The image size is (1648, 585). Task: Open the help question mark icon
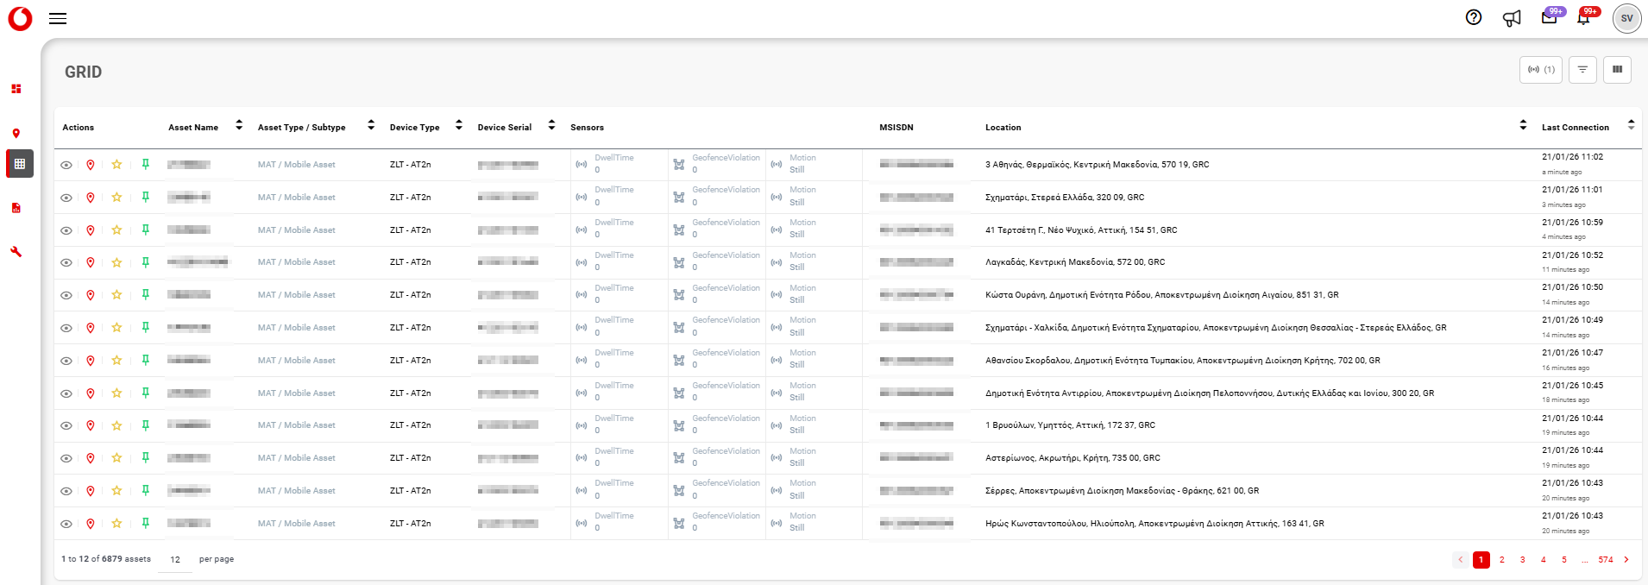[1474, 17]
